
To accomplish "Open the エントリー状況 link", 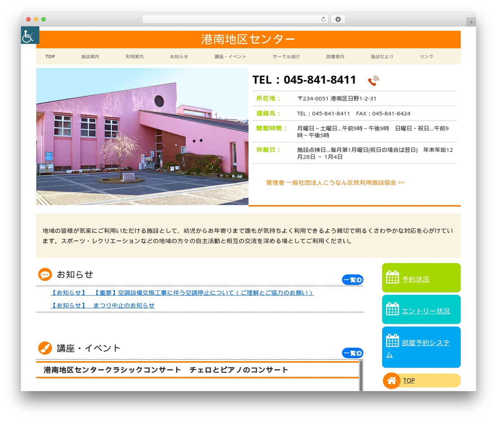I will click(x=426, y=311).
